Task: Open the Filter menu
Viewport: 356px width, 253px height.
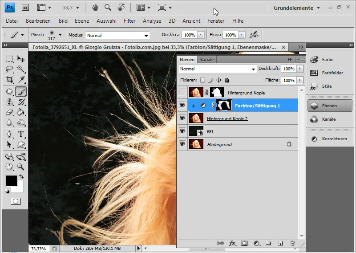Action: click(129, 21)
